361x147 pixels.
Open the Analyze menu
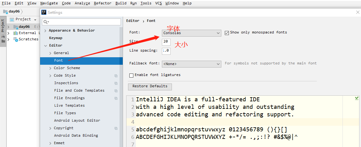(82, 3)
